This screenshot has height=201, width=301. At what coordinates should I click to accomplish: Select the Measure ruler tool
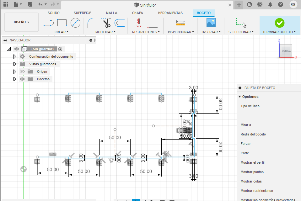coord(181,23)
